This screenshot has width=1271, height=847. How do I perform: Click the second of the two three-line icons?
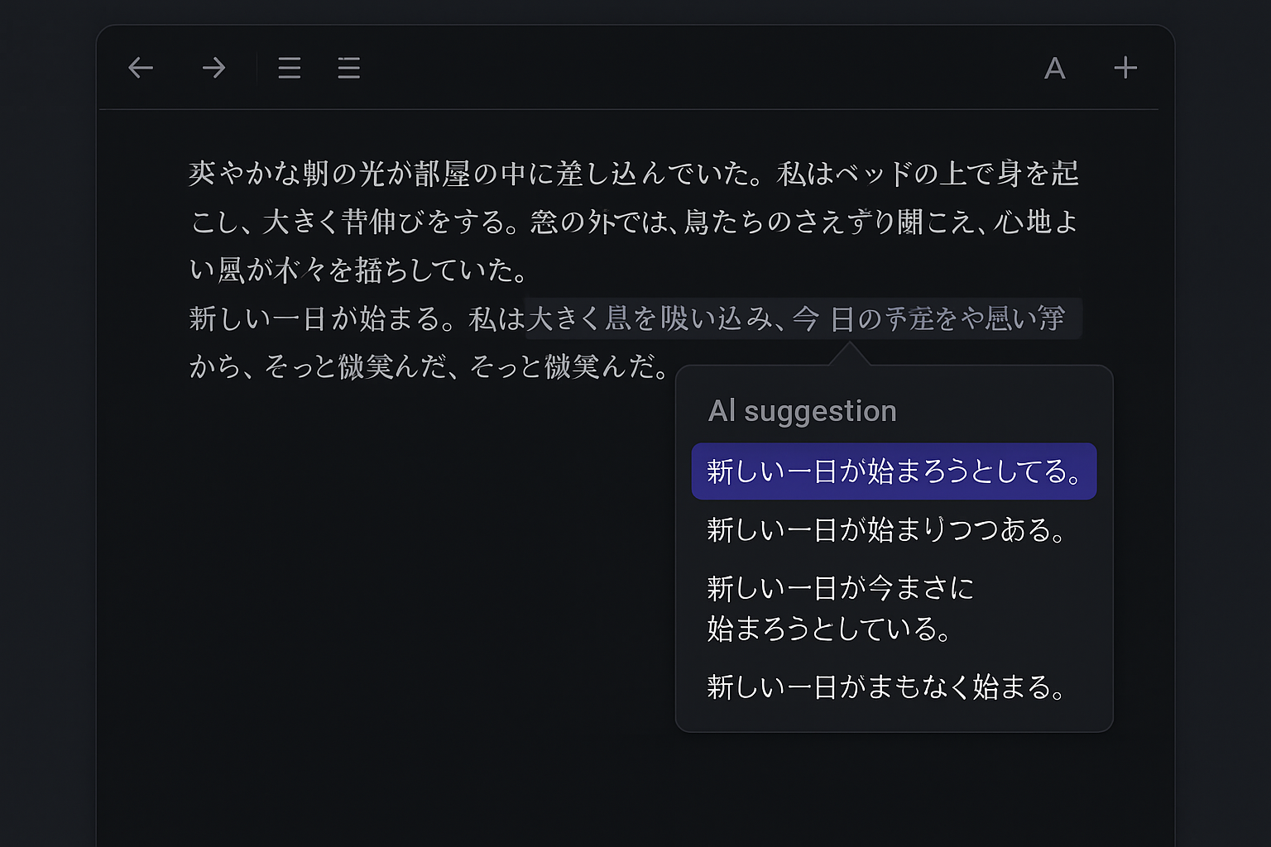coord(348,68)
